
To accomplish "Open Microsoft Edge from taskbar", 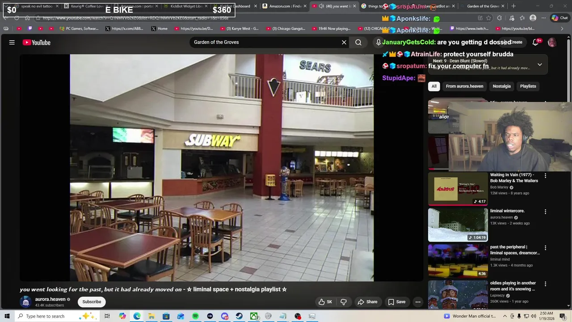I will click(x=137, y=316).
